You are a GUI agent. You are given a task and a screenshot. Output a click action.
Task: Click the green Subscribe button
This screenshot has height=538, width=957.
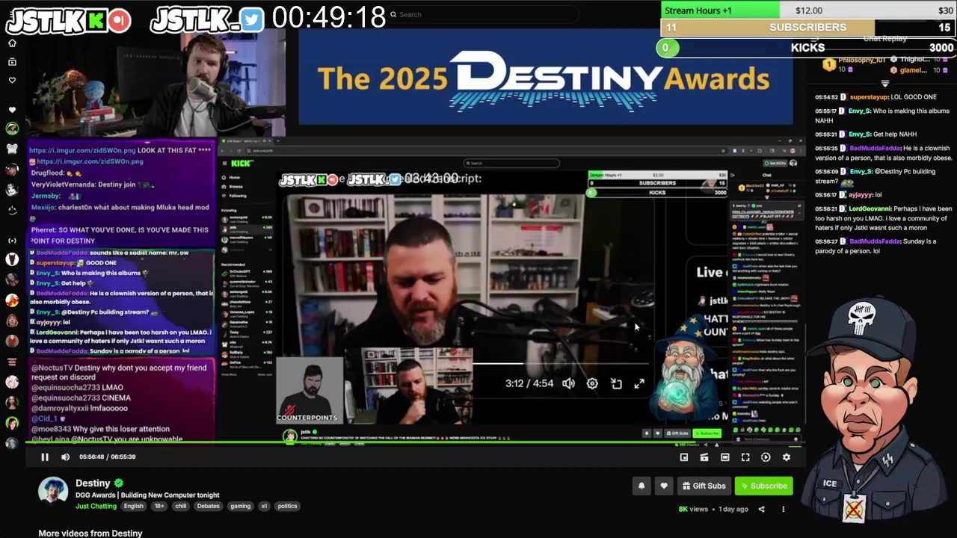(x=763, y=486)
